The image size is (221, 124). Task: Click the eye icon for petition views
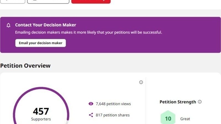(91, 104)
